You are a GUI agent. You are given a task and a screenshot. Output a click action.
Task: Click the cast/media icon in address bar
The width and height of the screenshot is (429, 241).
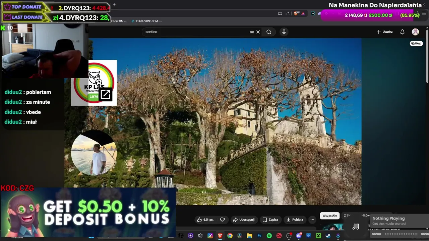pos(280,13)
